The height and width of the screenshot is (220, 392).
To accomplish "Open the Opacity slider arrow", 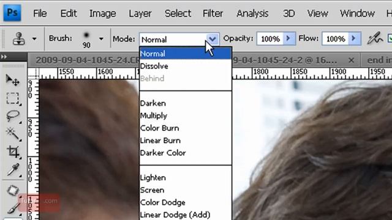I will point(289,38).
